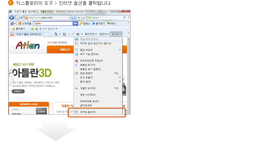Click the Home page icon in command bar
The width and height of the screenshot is (256, 141).
(x=56, y=34)
